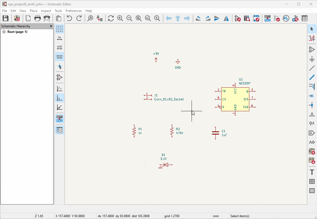
Task: Select Root (page 1) in hierarchy
Action: (x=17, y=32)
